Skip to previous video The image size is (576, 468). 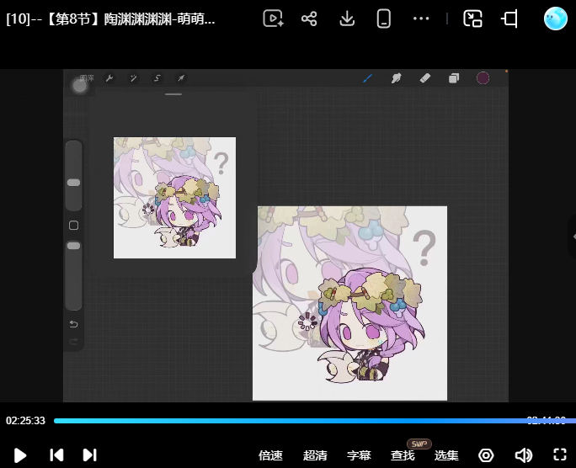click(56, 455)
